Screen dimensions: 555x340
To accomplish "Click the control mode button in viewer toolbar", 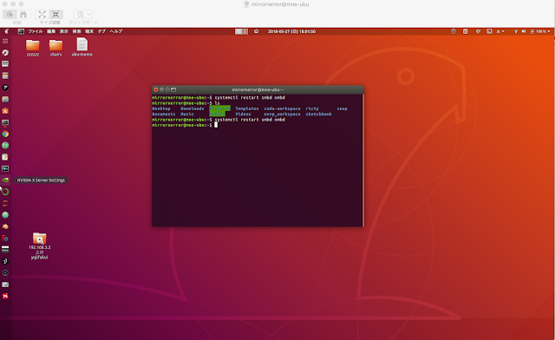I will (x=10, y=15).
